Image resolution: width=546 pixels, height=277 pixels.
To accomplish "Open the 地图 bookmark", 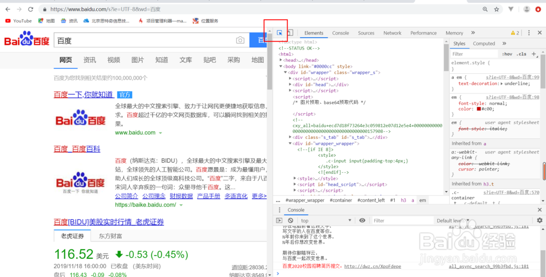I will 46,21.
